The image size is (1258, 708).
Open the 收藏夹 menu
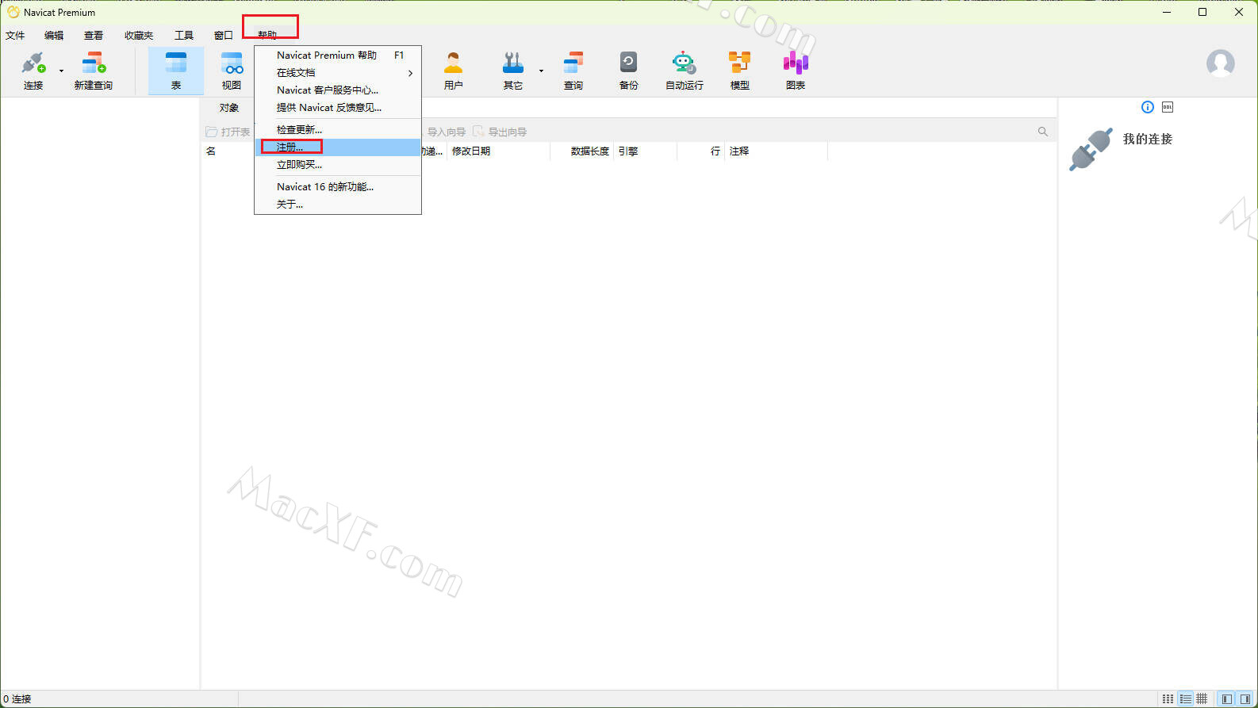(139, 35)
